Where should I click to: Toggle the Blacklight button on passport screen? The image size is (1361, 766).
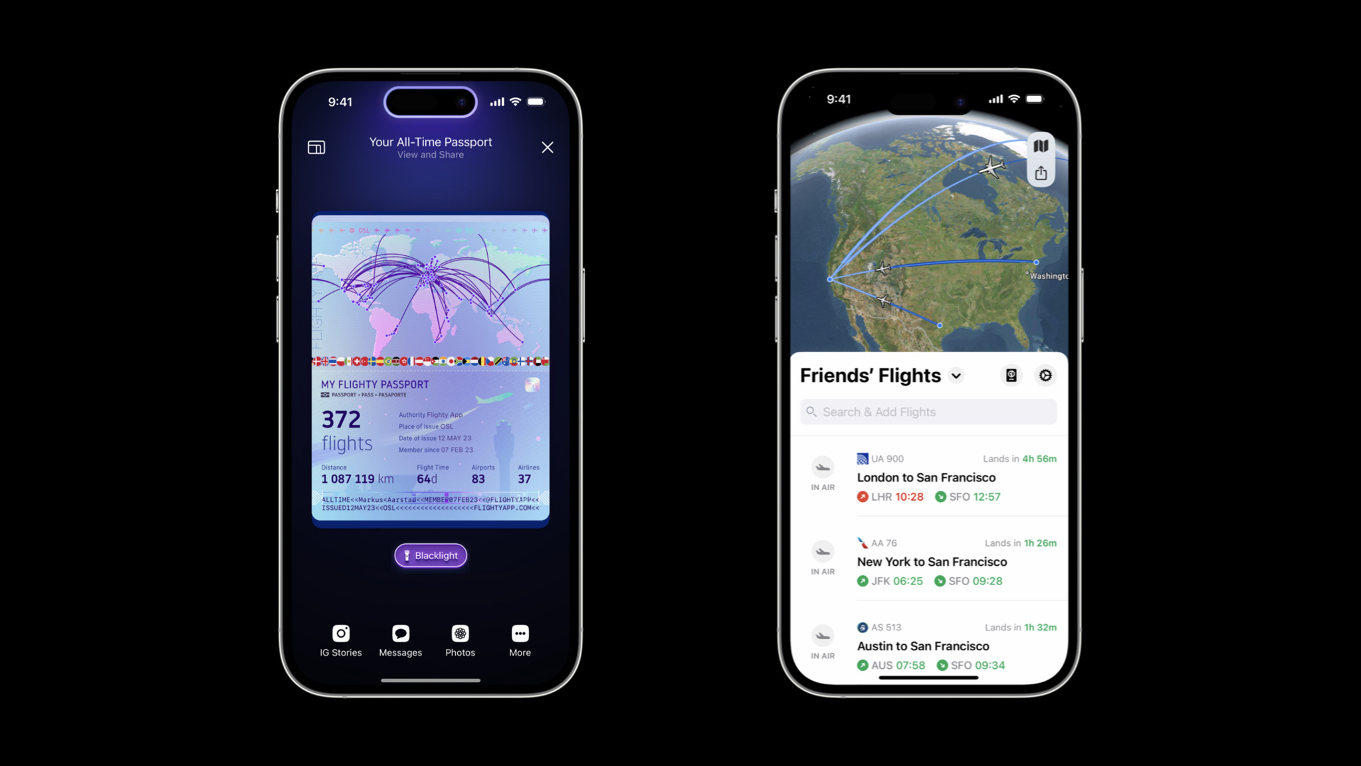[429, 555]
